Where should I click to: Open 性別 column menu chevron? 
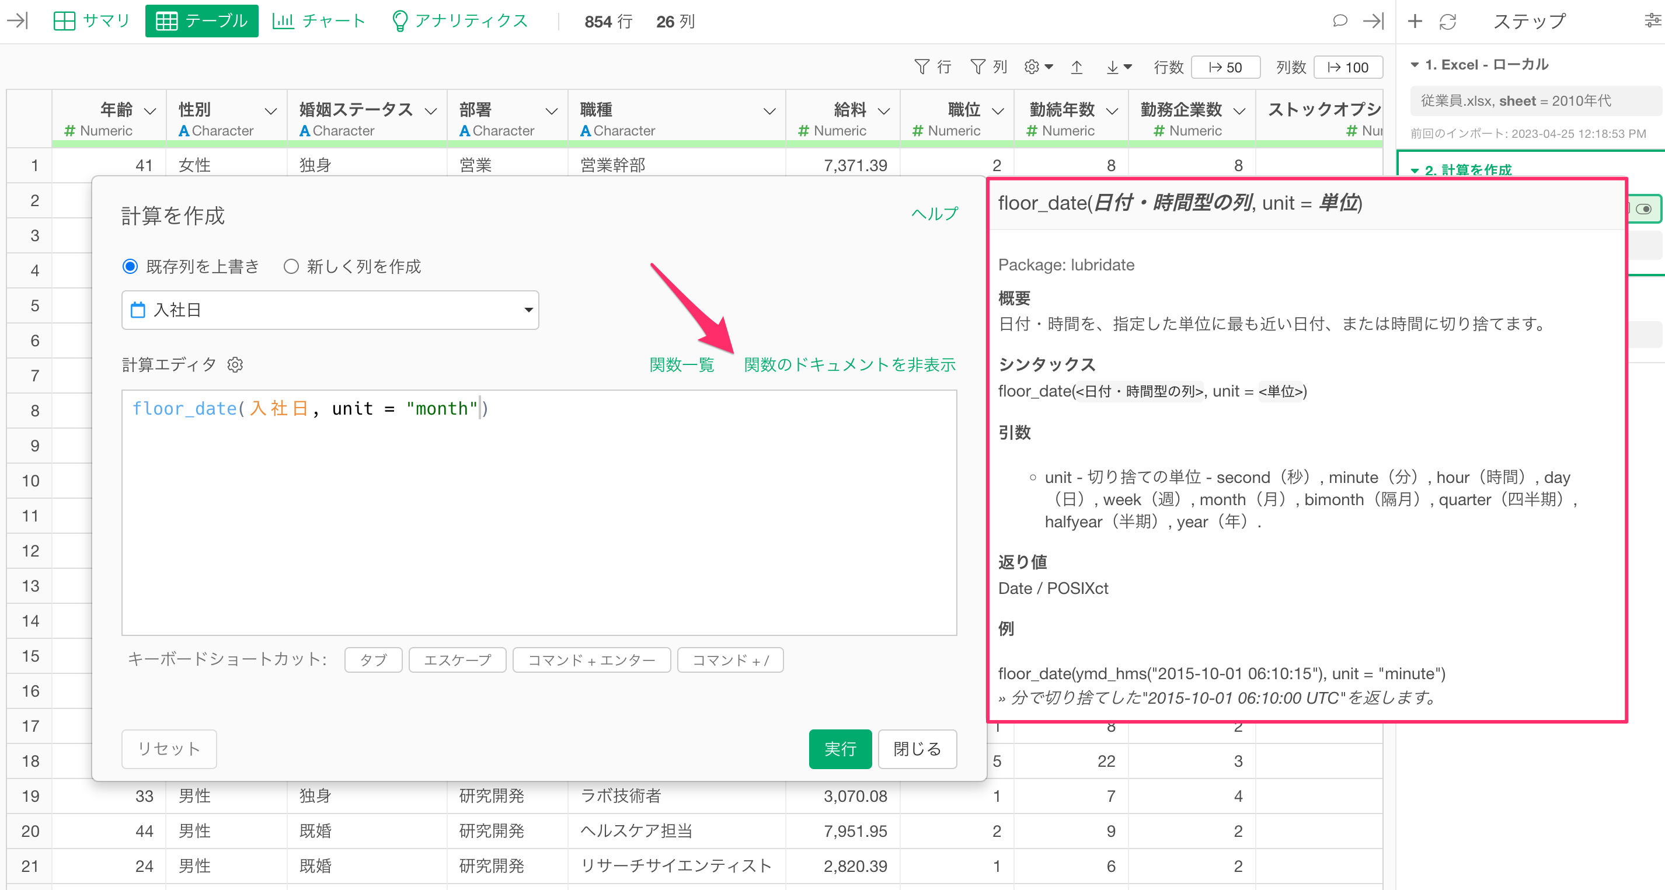[x=271, y=111]
